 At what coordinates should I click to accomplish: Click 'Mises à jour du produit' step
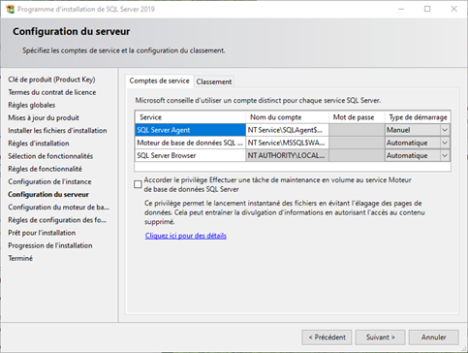pos(44,117)
